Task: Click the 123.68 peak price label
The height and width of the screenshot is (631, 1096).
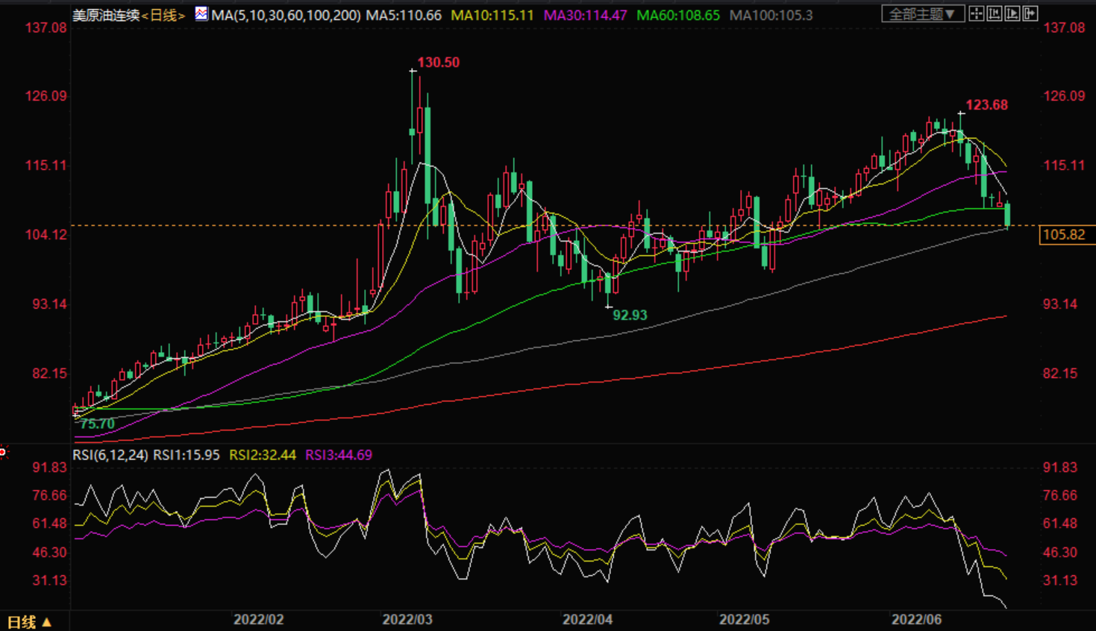Action: click(986, 105)
